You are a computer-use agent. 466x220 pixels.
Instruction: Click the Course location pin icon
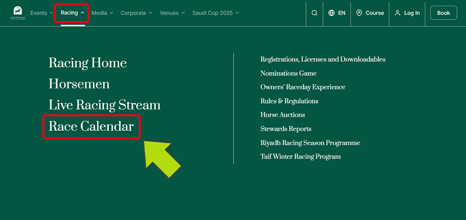pyautogui.click(x=359, y=13)
